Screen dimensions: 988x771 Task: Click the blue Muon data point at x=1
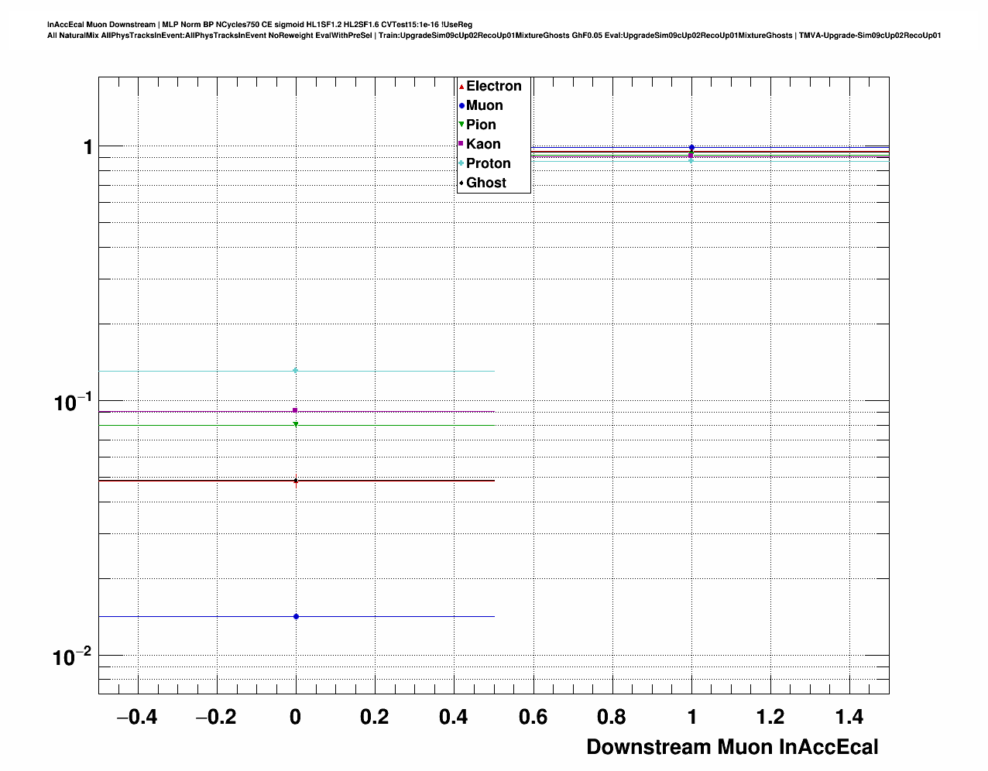[691, 147]
